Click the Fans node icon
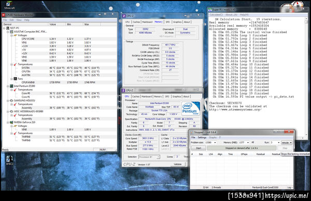 pyautogui.click(x=15, y=79)
